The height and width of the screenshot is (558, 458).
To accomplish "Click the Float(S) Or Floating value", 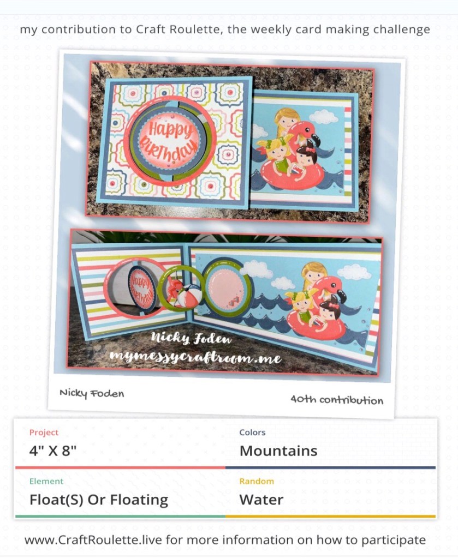I will pyautogui.click(x=99, y=500).
